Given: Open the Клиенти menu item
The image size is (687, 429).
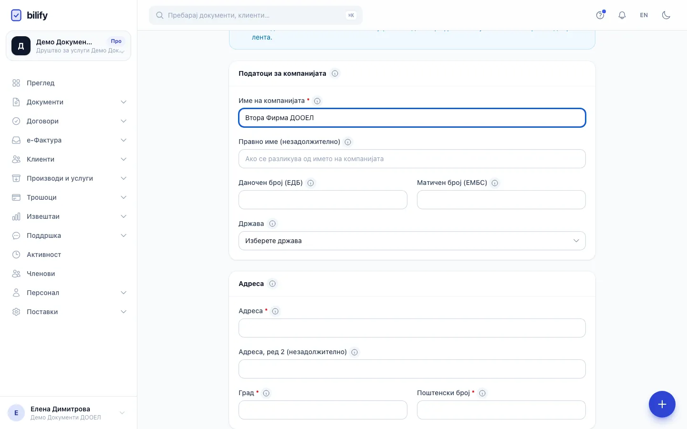Looking at the screenshot, I should pos(69,159).
